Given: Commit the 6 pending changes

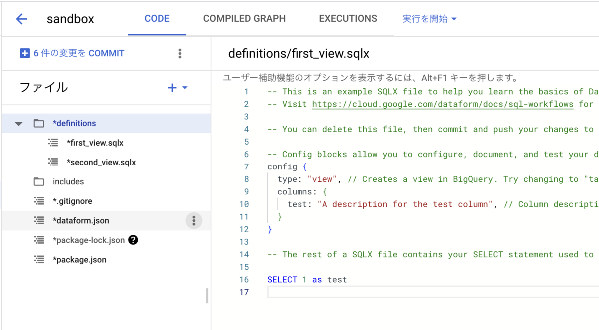Looking at the screenshot, I should [x=72, y=53].
